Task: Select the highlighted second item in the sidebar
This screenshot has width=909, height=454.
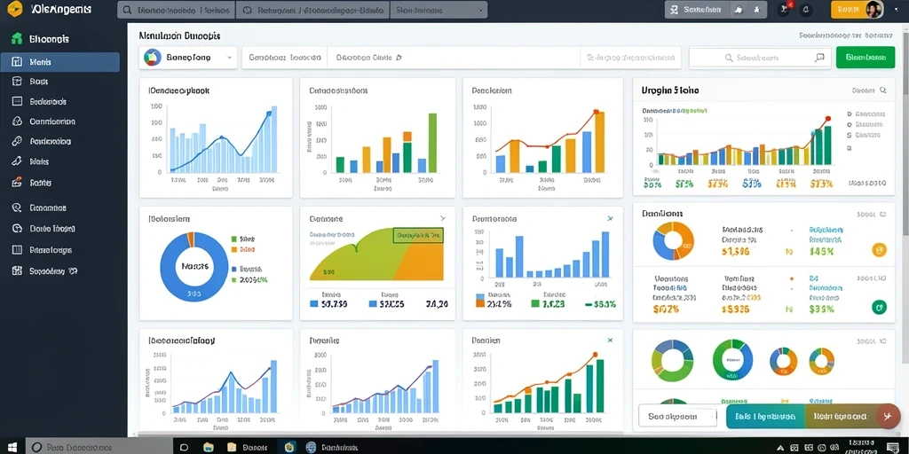Action: pyautogui.click(x=60, y=62)
